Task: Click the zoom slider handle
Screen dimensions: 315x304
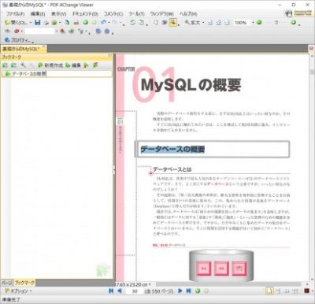Action: pos(276,23)
